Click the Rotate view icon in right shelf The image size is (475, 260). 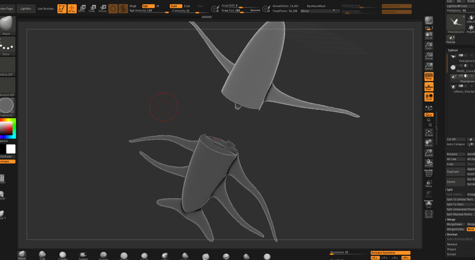pyautogui.click(x=429, y=163)
